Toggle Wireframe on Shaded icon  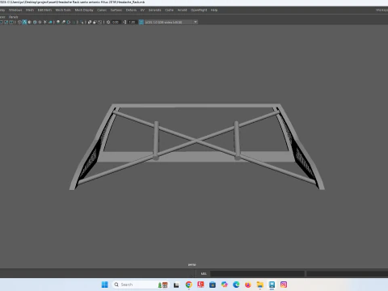[35, 22]
